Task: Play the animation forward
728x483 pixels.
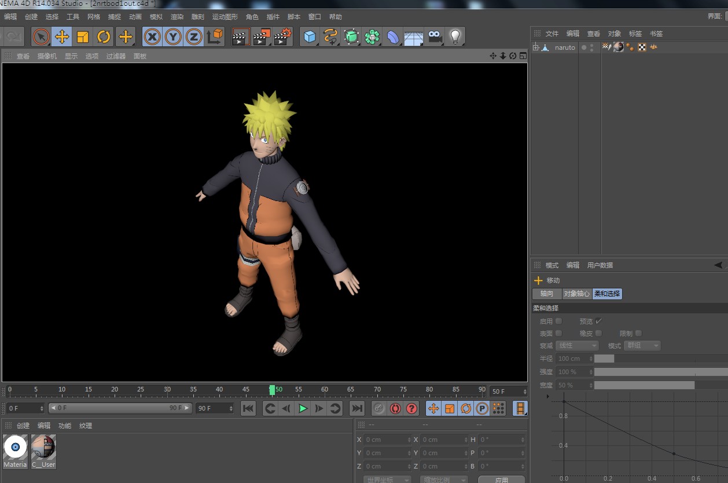Action: pos(303,408)
